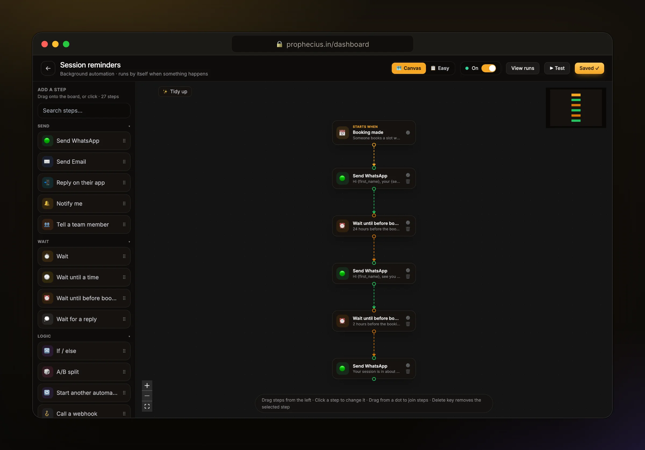Open settings gear on Booking made step
This screenshot has height=450, width=645.
coord(408,132)
